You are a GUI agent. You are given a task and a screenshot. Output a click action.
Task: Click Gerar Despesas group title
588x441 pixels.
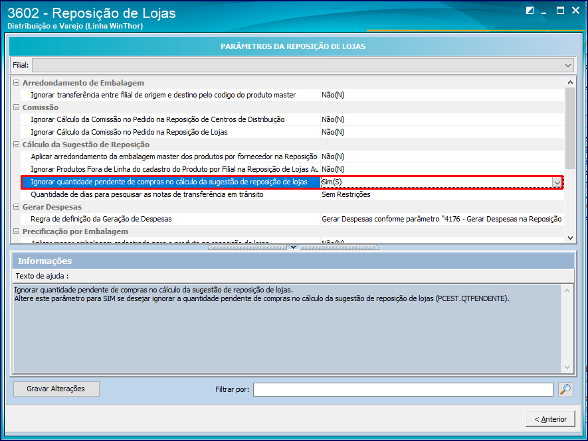52,207
